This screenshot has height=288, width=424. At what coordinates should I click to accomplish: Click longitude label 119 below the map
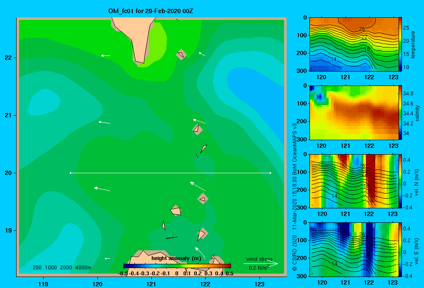coord(43,284)
